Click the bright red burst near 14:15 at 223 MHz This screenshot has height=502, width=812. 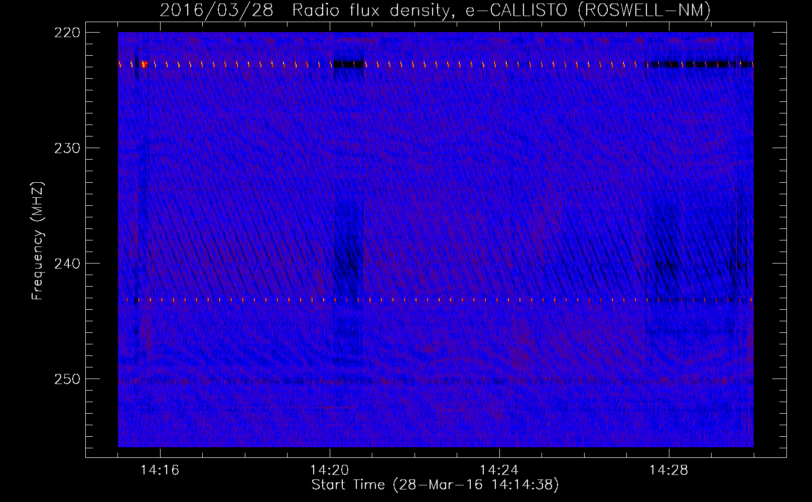coord(144,64)
